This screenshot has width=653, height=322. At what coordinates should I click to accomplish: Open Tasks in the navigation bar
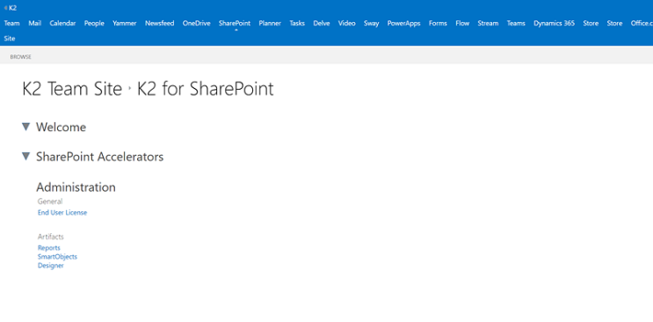coord(297,24)
